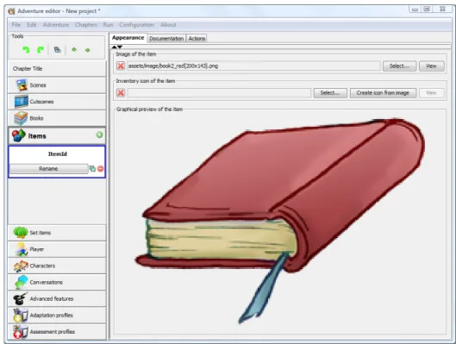Viewport: 456px width, 344px height.
Task: Open the Advanced features section
Action: click(x=57, y=298)
